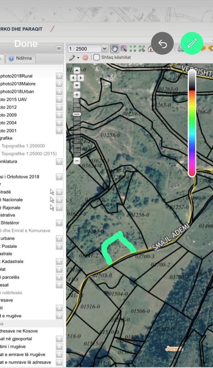The image size is (213, 368).
Task: Click the cursor select icon in Rajonale row
Action: [52, 208]
